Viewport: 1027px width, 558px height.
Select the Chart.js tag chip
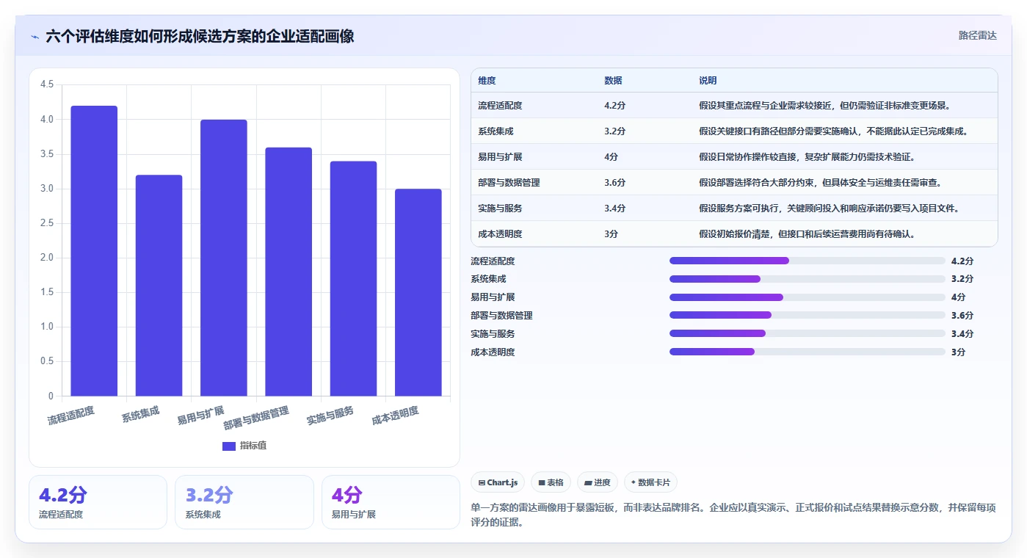tap(498, 482)
